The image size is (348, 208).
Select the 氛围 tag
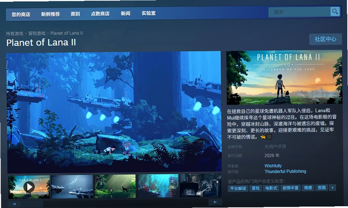pos(321,188)
